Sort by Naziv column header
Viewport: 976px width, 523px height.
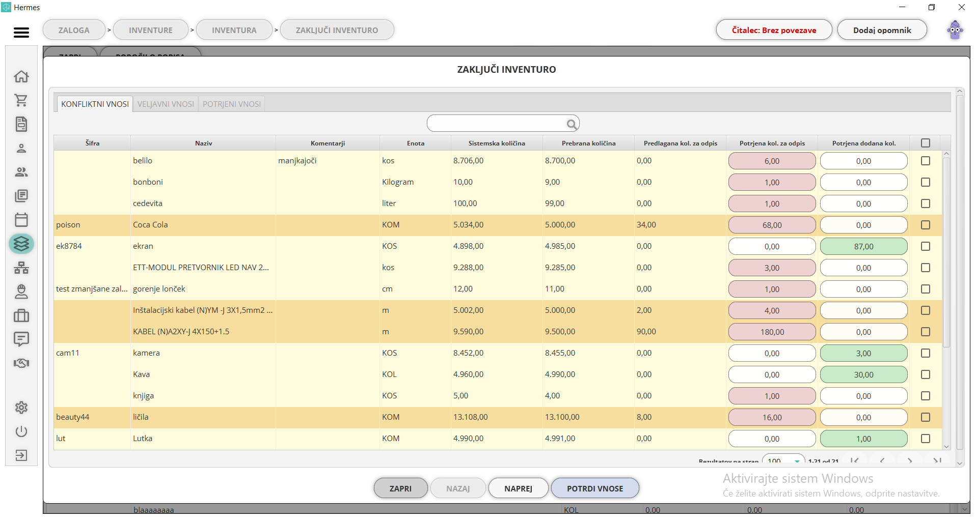point(203,143)
